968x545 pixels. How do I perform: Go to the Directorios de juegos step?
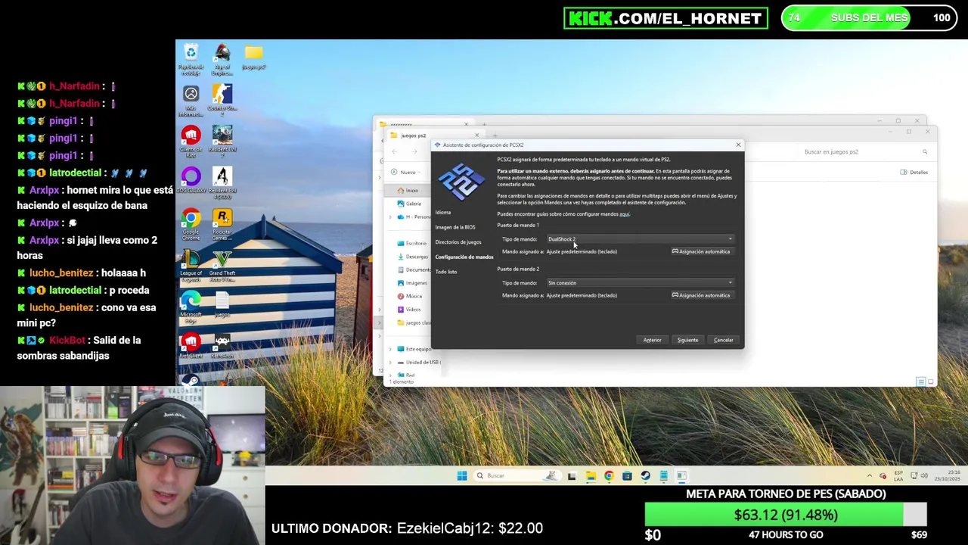click(x=458, y=242)
